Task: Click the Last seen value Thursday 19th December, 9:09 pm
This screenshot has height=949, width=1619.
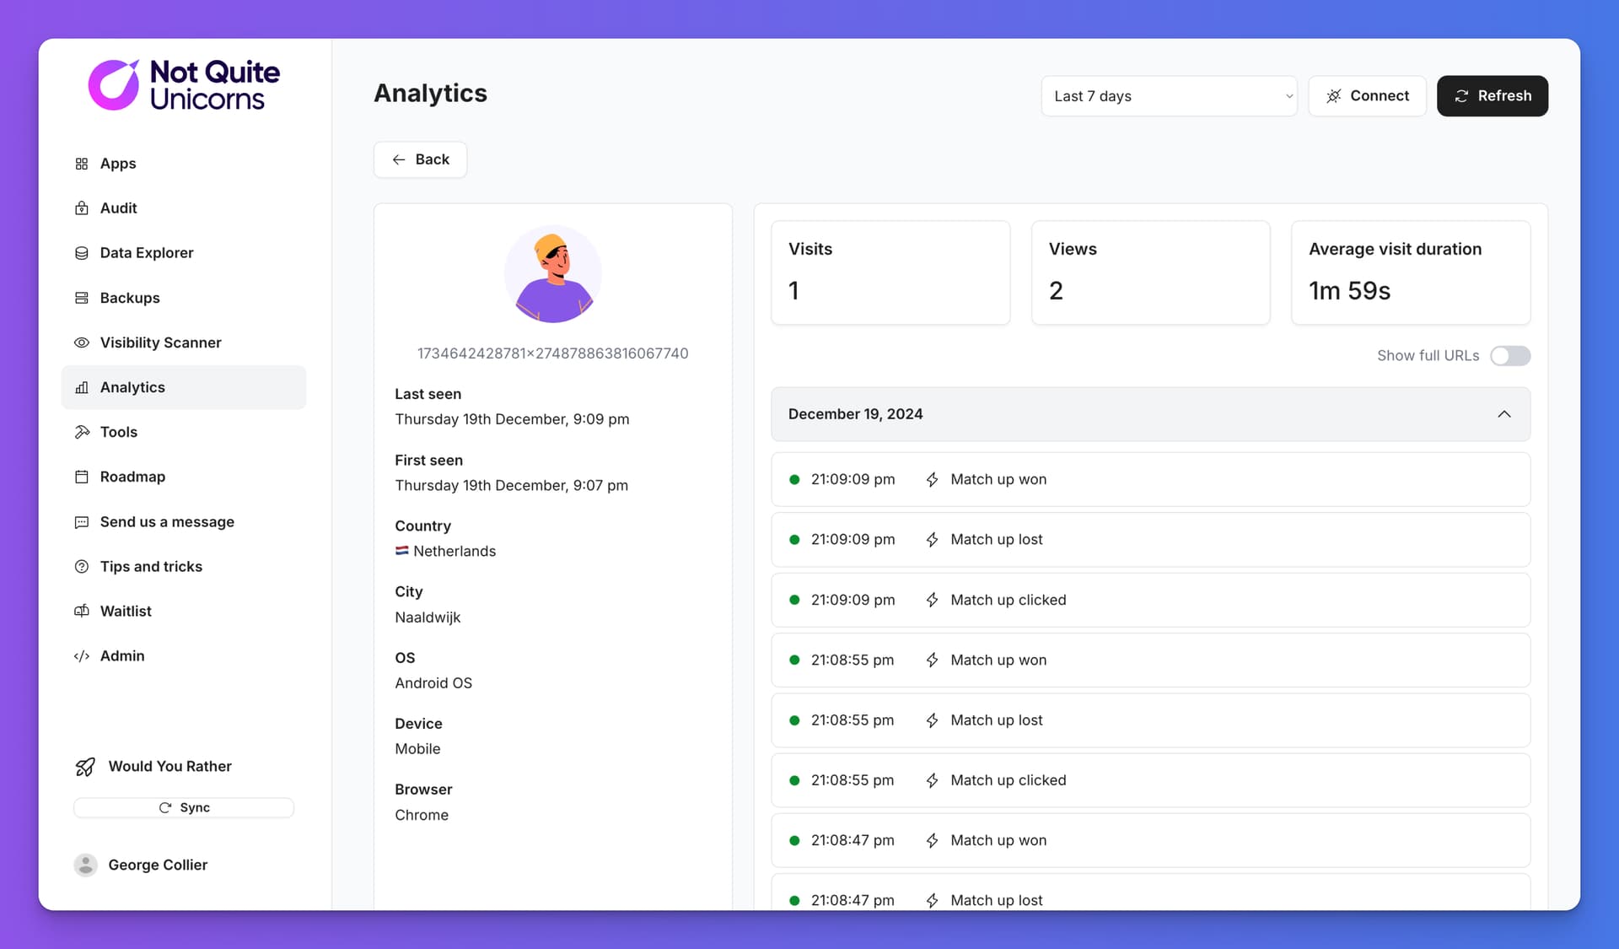Action: [x=512, y=419]
